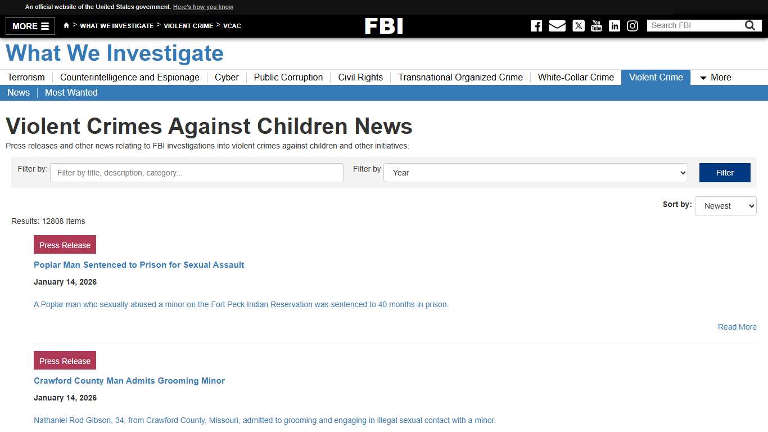Open the FBI Facebook page icon
Screen dimensions: 768x432
click(x=536, y=25)
